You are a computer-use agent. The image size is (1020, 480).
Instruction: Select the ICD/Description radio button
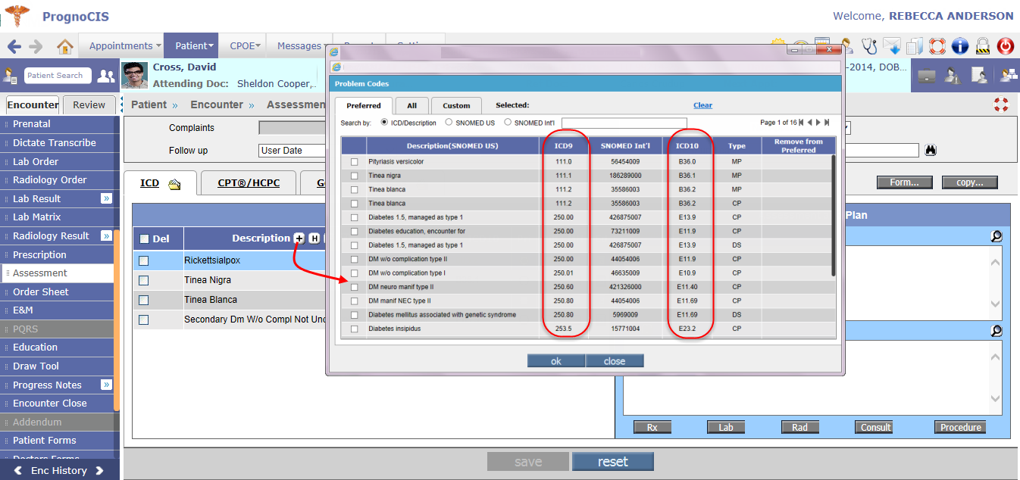(x=384, y=122)
